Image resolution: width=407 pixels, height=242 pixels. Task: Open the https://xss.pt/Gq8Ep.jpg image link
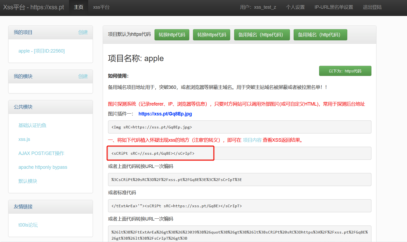165,114
